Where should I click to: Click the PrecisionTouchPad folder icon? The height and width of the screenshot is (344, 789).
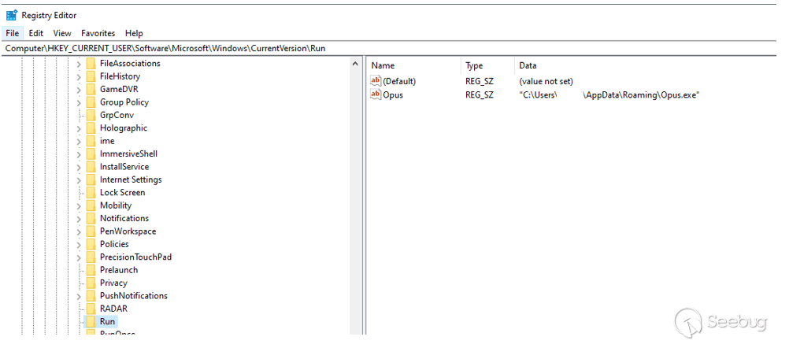pyautogui.click(x=91, y=257)
